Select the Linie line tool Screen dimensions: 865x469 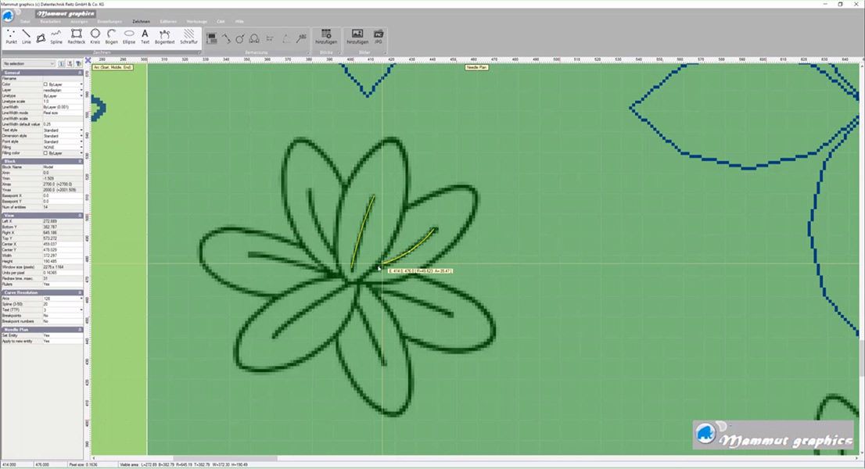pos(26,37)
